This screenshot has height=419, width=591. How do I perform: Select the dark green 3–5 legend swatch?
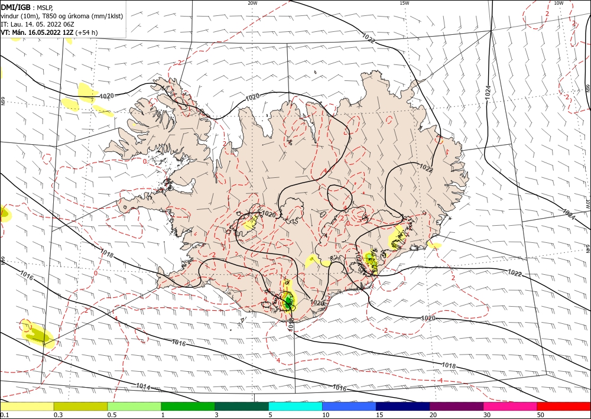tap(242, 406)
